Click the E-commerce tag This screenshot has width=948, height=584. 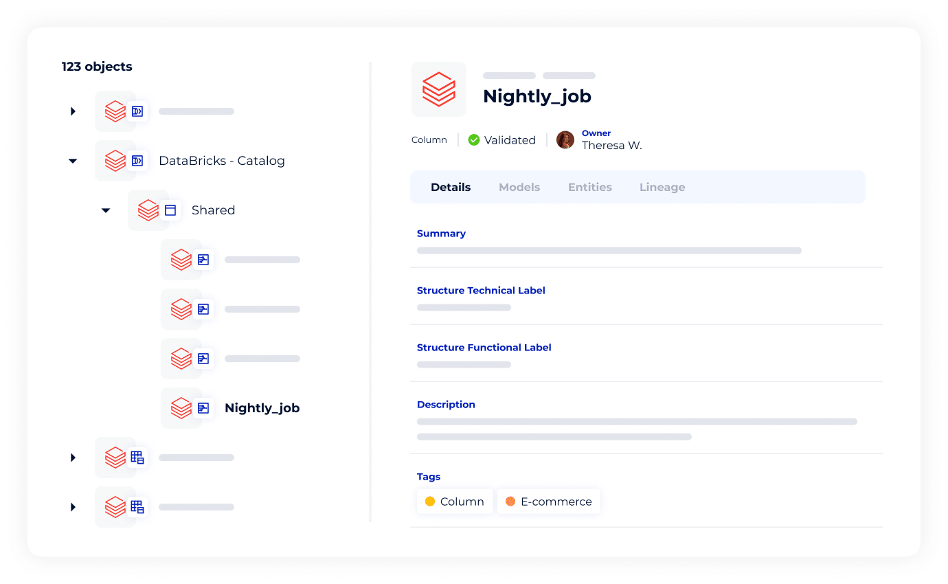[x=549, y=502]
